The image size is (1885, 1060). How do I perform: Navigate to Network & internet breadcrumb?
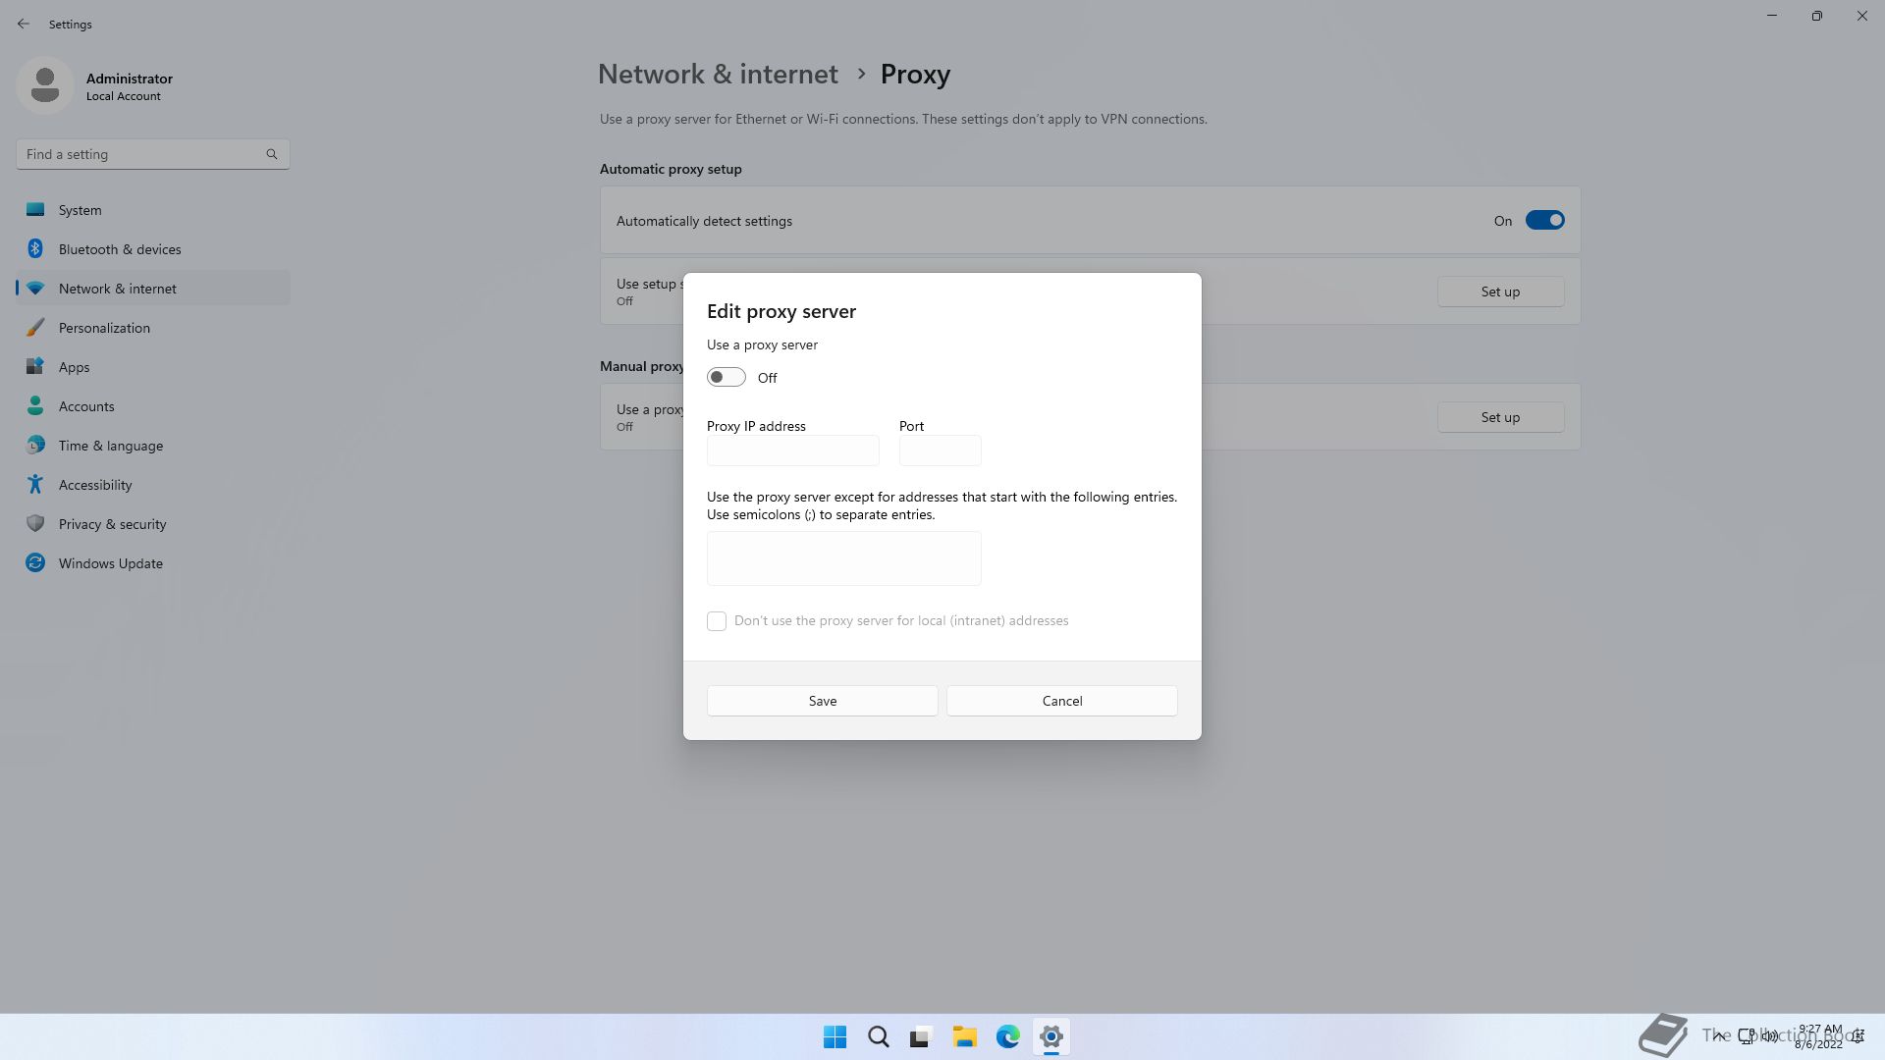click(718, 75)
